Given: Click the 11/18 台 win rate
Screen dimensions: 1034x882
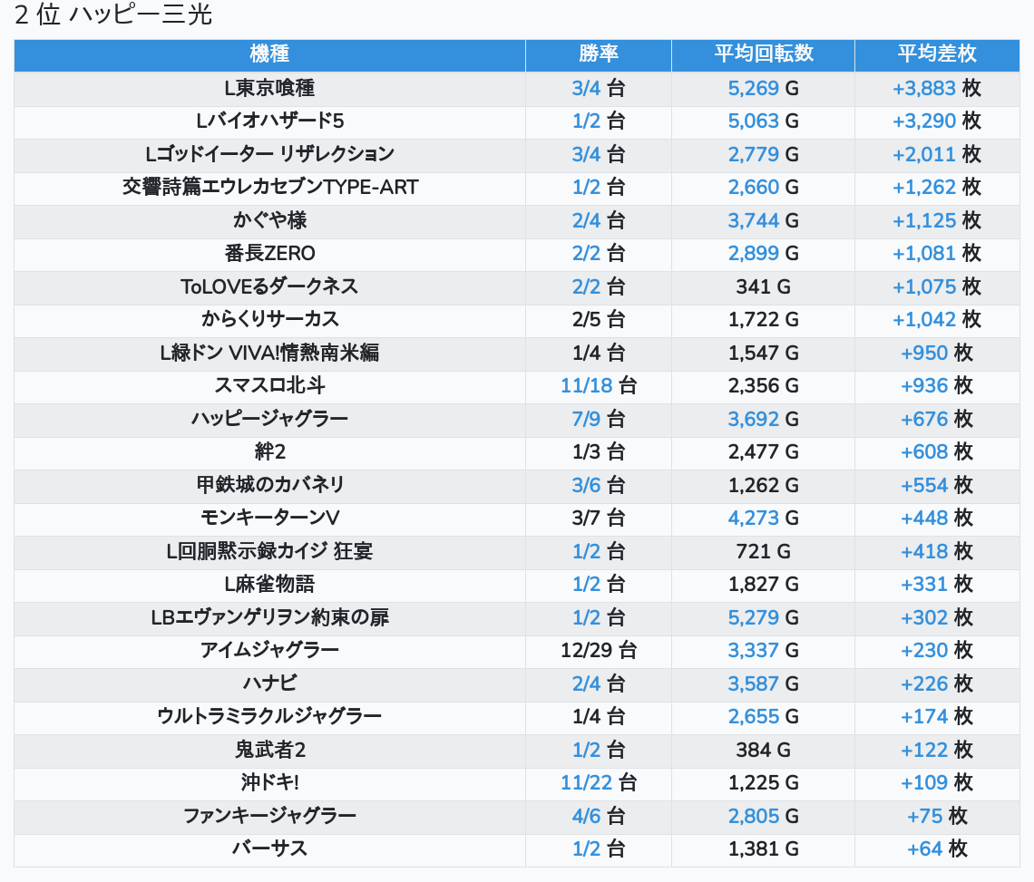Looking at the screenshot, I should [598, 385].
